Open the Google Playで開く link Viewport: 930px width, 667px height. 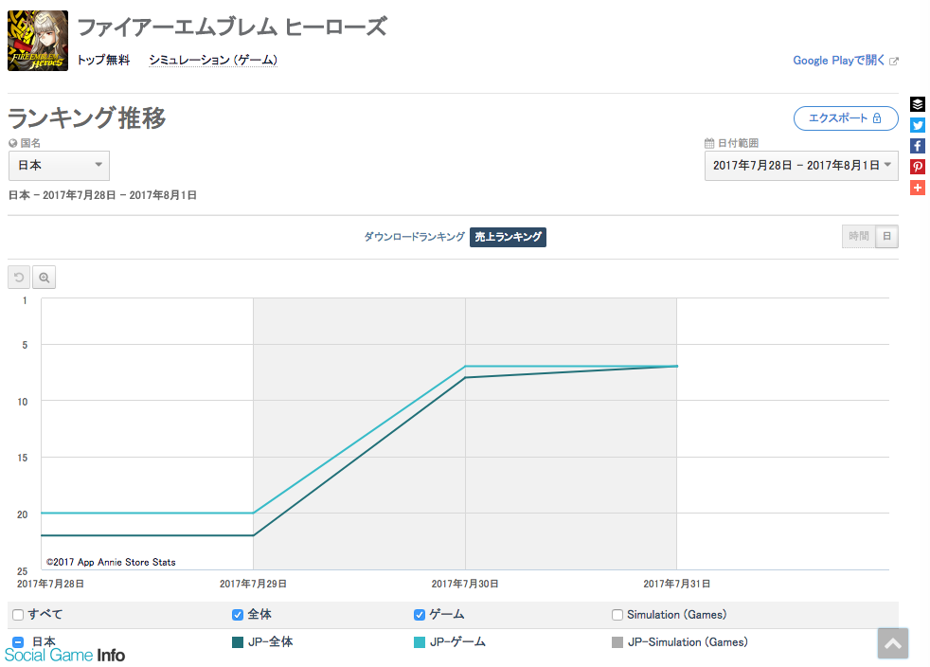(x=846, y=61)
